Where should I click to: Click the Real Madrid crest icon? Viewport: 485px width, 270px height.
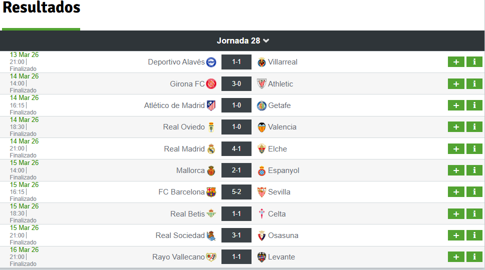coord(211,149)
